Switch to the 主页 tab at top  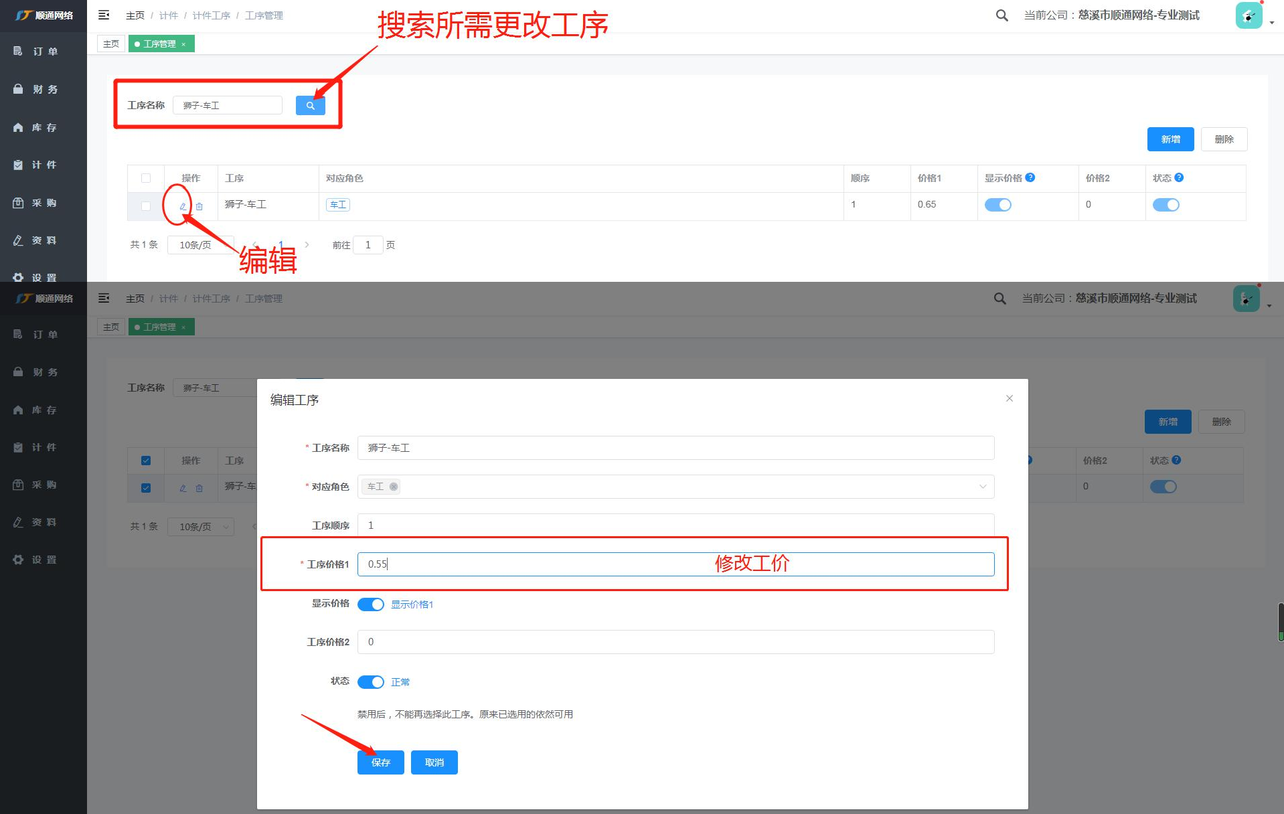coord(111,44)
